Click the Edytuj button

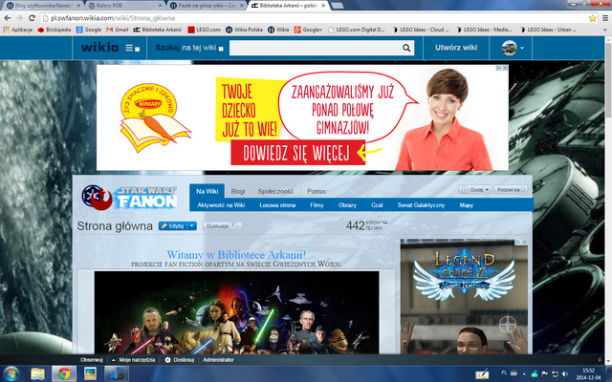[173, 226]
